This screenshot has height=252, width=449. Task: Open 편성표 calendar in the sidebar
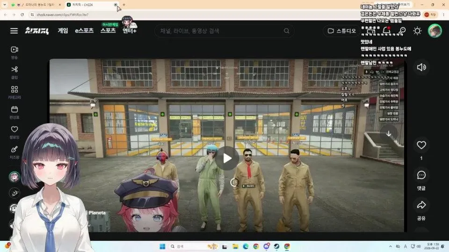14,112
